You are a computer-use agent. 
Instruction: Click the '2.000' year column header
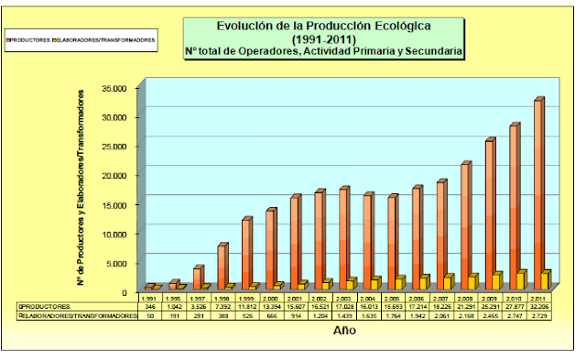click(x=271, y=299)
